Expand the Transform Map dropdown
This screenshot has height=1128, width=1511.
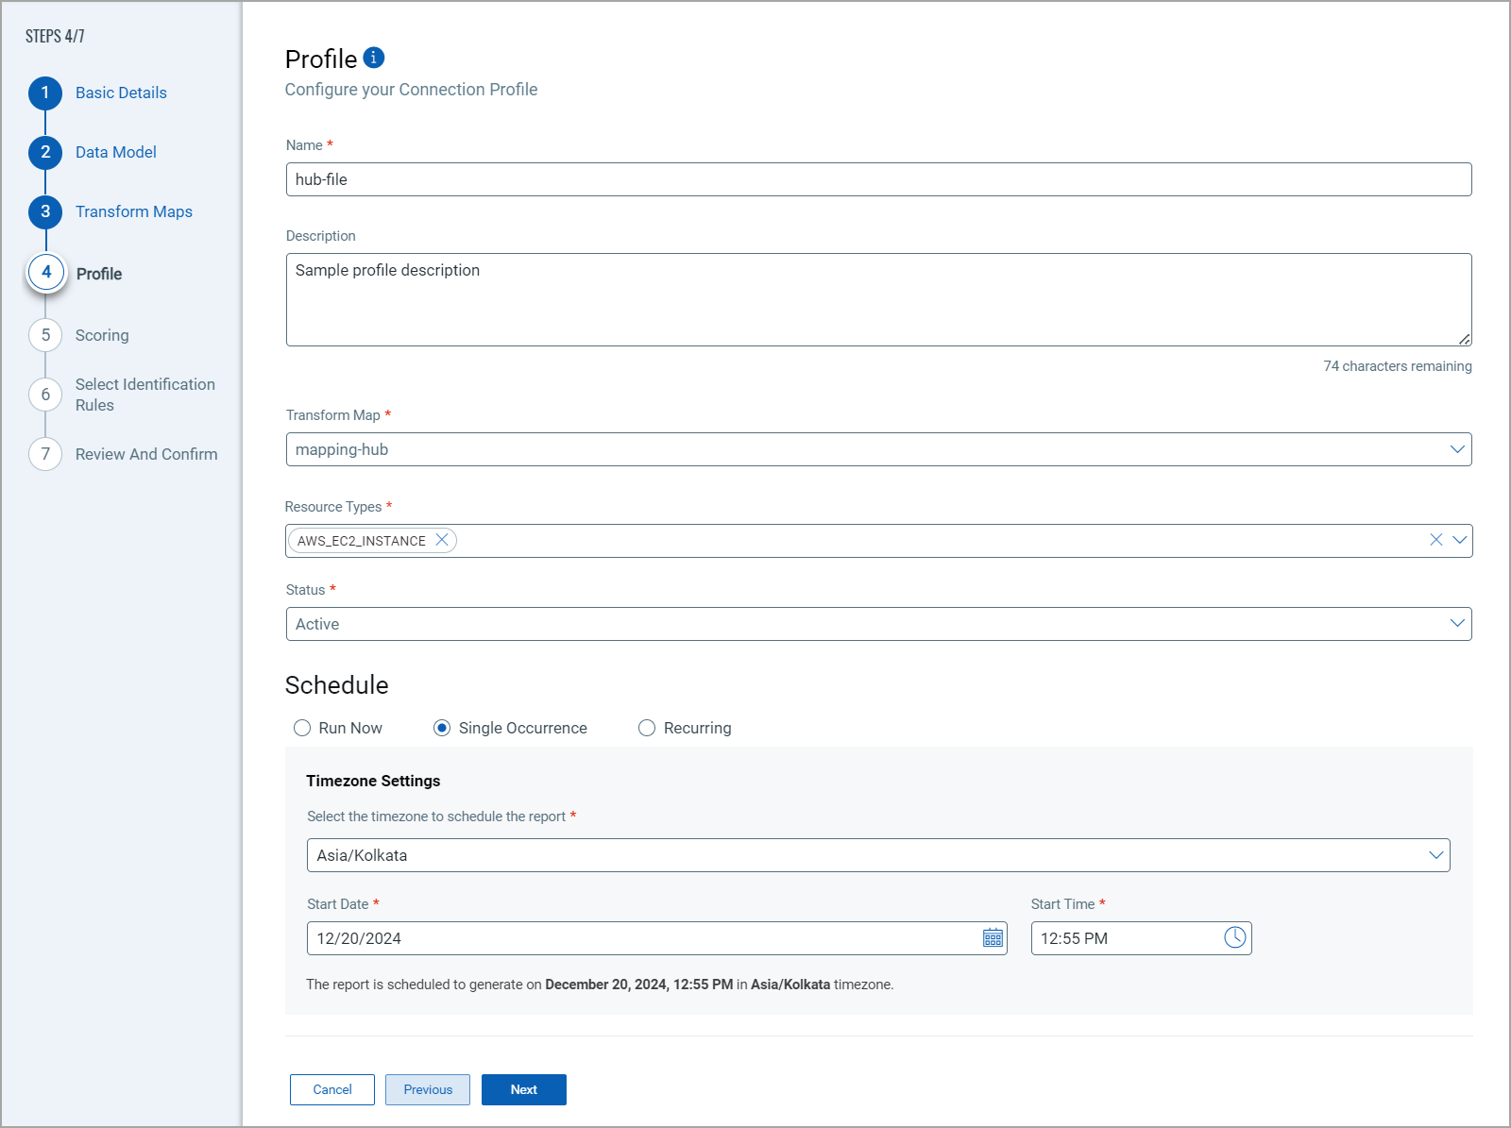point(1456,449)
